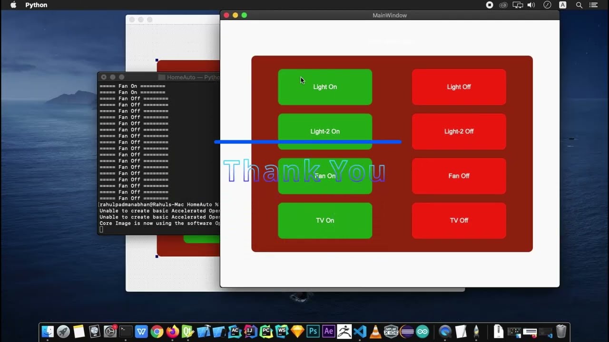This screenshot has height=342, width=609.
Task: Launch IntelliJ IDEA from the dock
Action: 251,331
